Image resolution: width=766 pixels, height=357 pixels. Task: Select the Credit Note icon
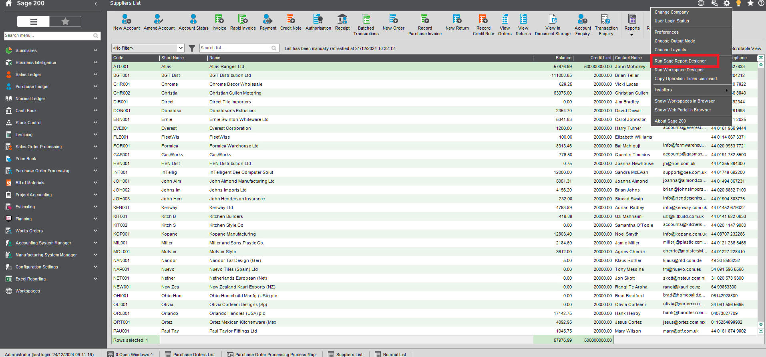pos(291,22)
